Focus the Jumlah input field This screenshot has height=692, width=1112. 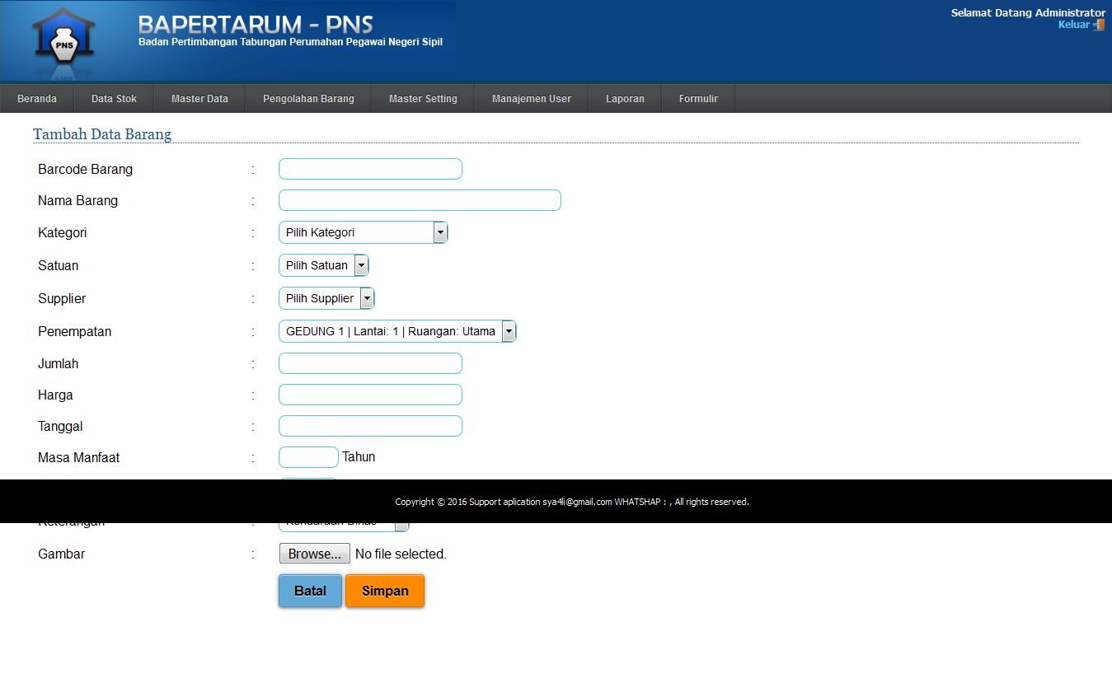370,363
